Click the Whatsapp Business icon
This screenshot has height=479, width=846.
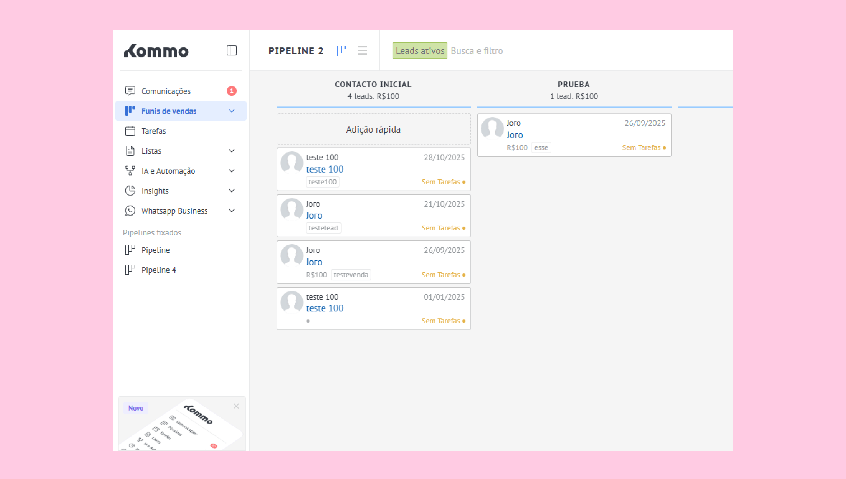click(x=130, y=211)
